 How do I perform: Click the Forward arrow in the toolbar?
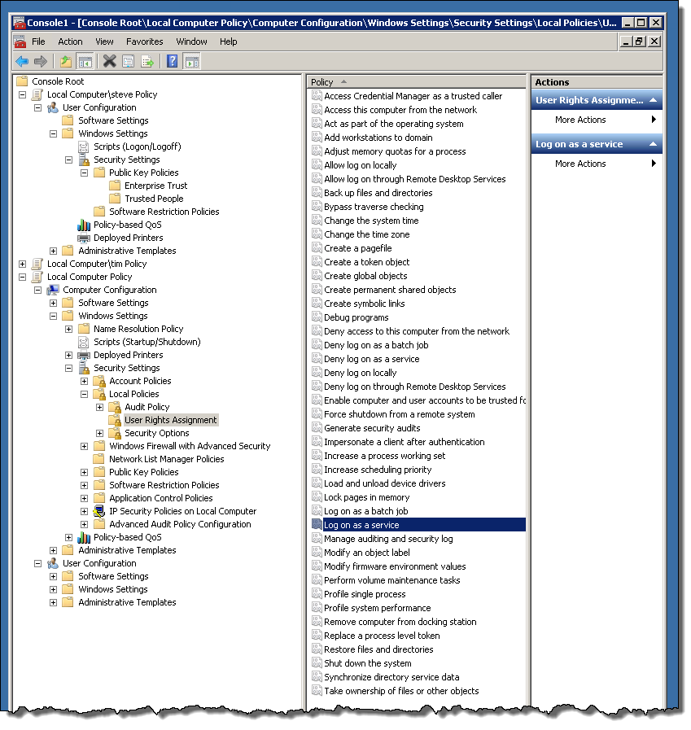pos(41,61)
